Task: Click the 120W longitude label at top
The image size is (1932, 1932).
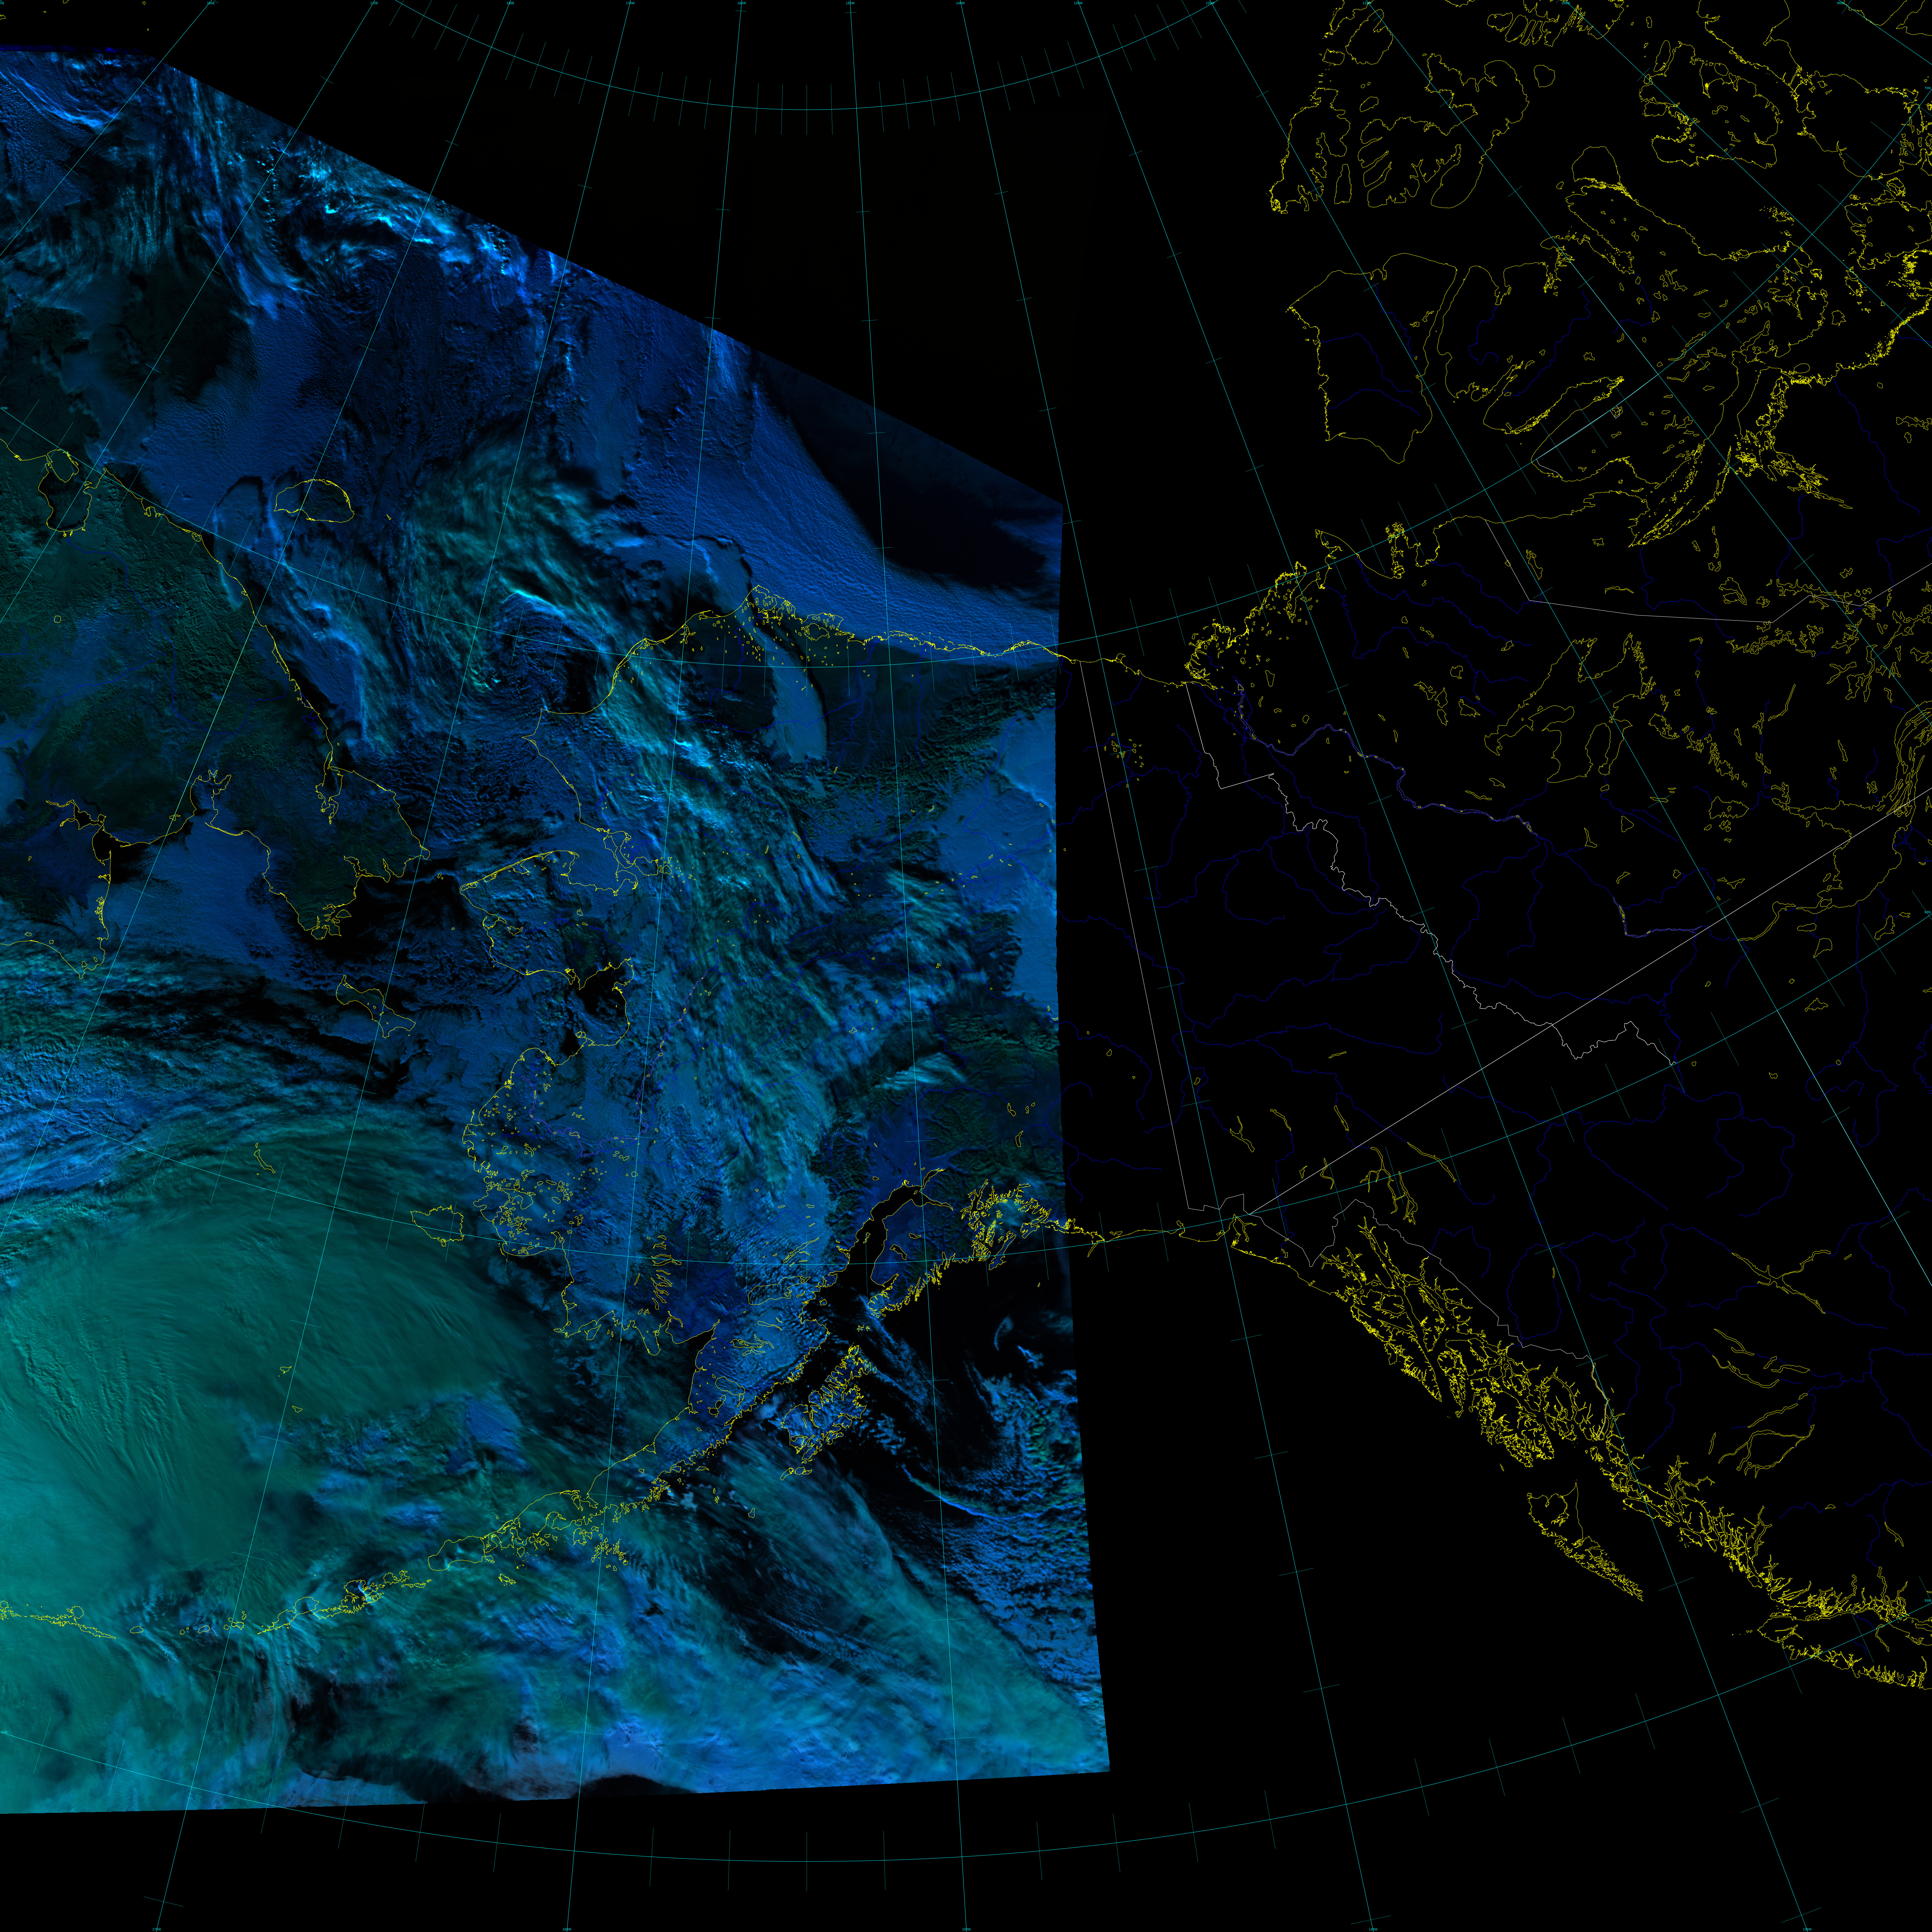Action: [1210, 3]
